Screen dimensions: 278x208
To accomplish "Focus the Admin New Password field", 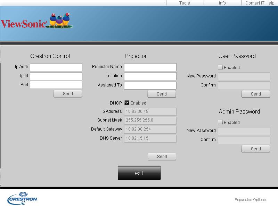I will click(244, 131).
